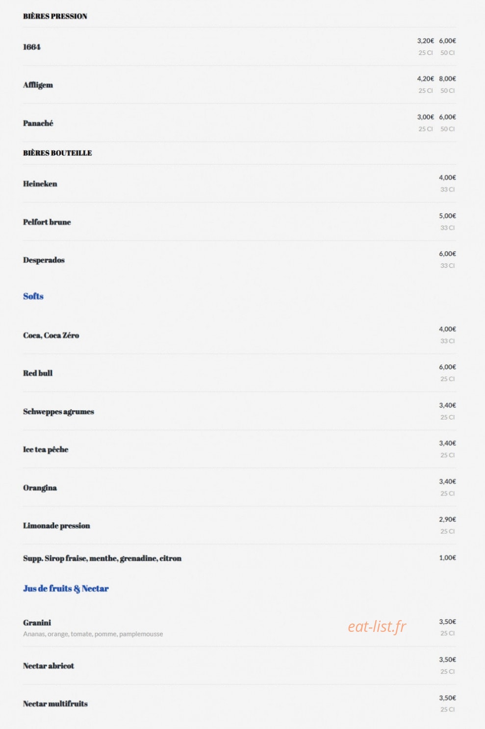The height and width of the screenshot is (729, 485).
Task: Click the BIÈRES PRESSION heading
Action: (x=55, y=16)
